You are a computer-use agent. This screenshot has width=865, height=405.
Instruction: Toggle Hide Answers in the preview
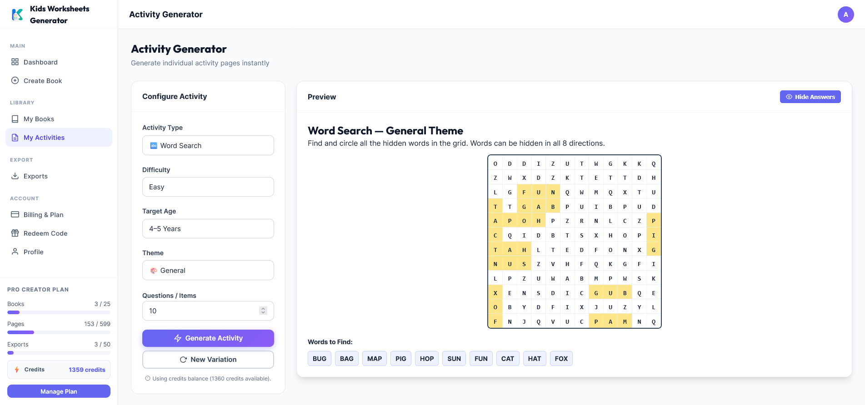click(x=810, y=97)
